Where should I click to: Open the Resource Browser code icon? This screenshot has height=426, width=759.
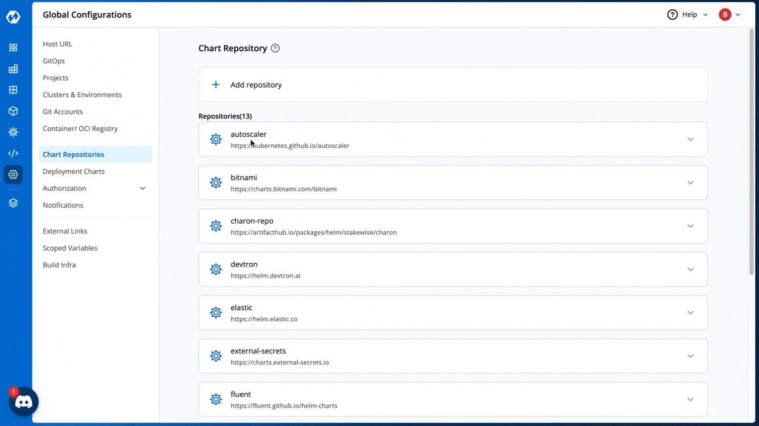[13, 153]
